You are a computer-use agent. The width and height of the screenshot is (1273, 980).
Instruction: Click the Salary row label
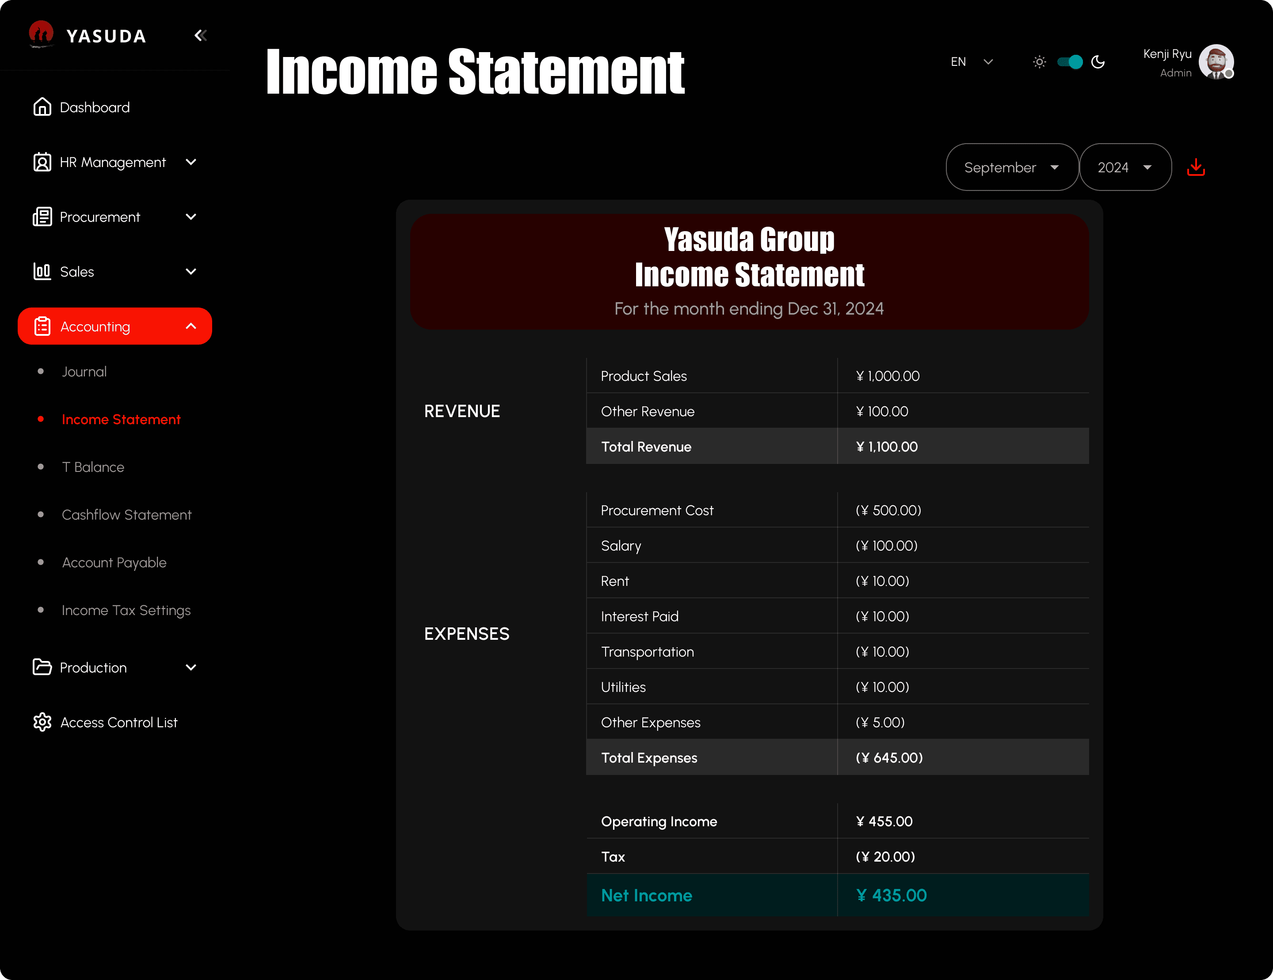621,546
